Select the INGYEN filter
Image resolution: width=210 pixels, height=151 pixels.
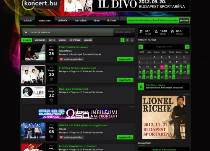(88, 40)
